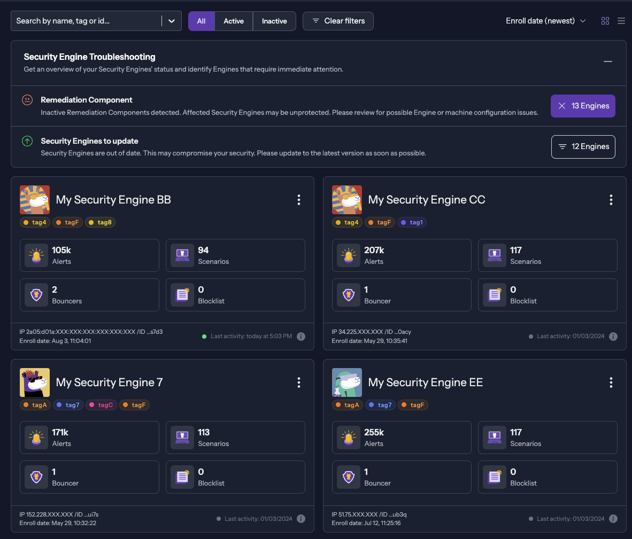
Task: Open kebab menu for My Security Engine BB
Action: click(298, 200)
